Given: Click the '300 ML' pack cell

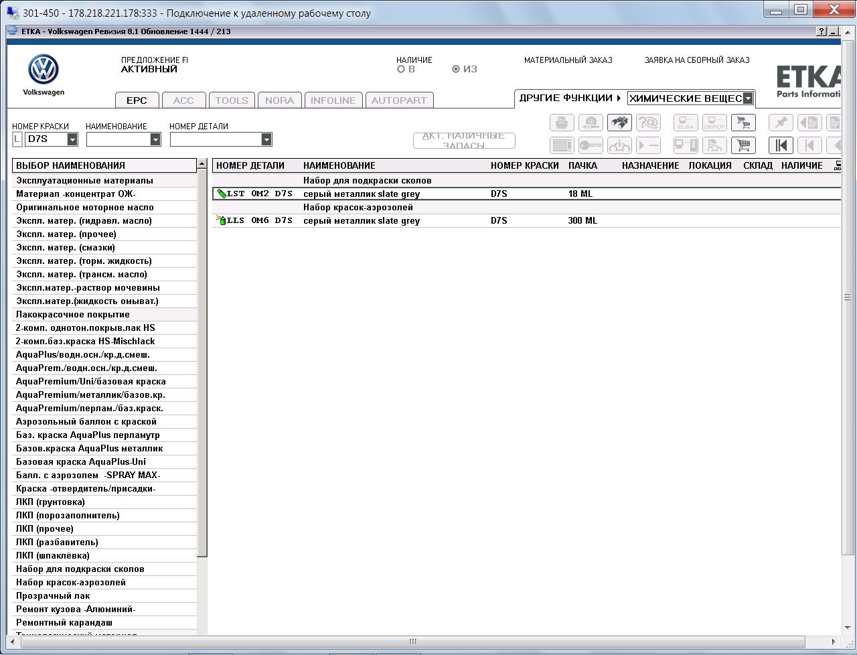Looking at the screenshot, I should [x=582, y=220].
